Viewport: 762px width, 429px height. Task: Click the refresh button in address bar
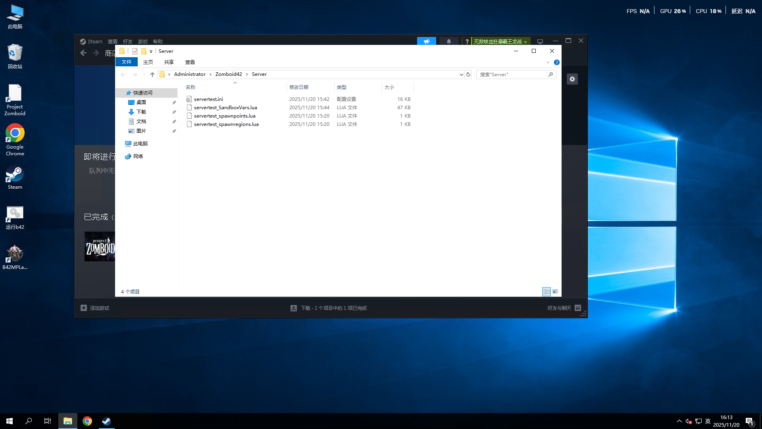click(x=468, y=74)
